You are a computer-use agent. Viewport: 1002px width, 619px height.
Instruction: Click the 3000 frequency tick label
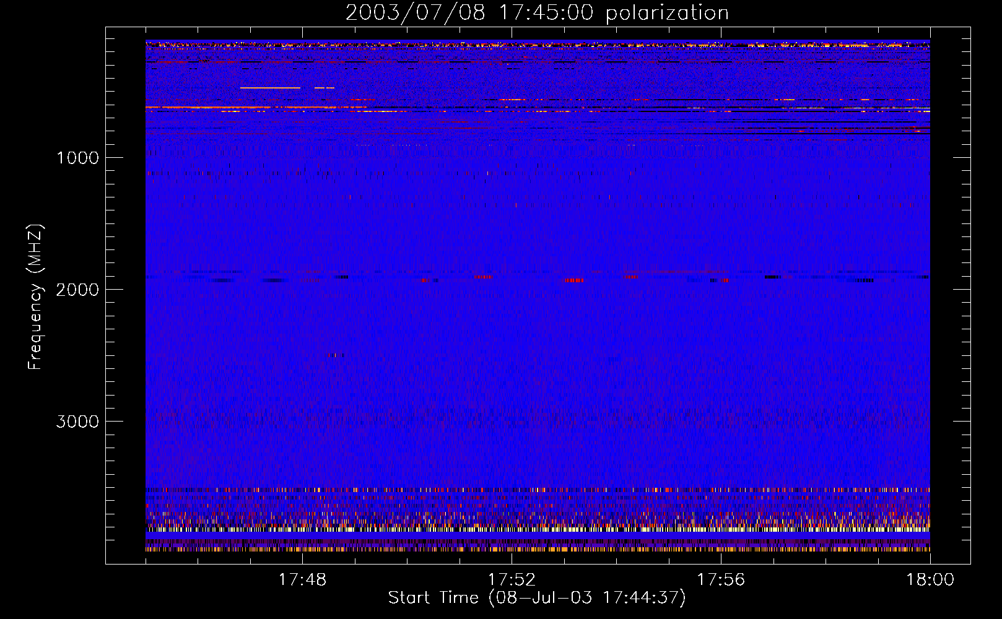click(x=77, y=422)
